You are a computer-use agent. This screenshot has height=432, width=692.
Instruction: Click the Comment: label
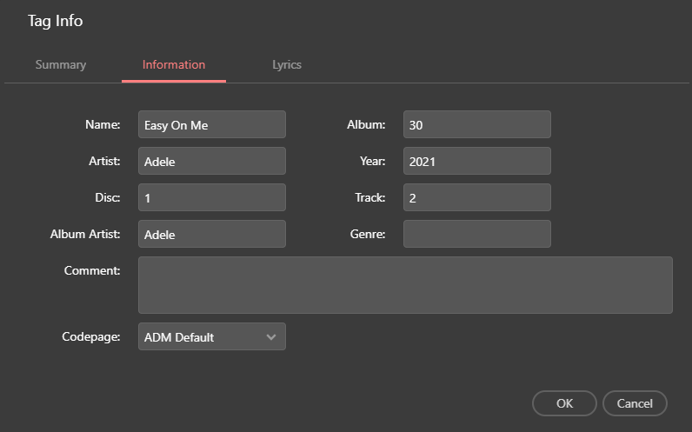point(92,270)
